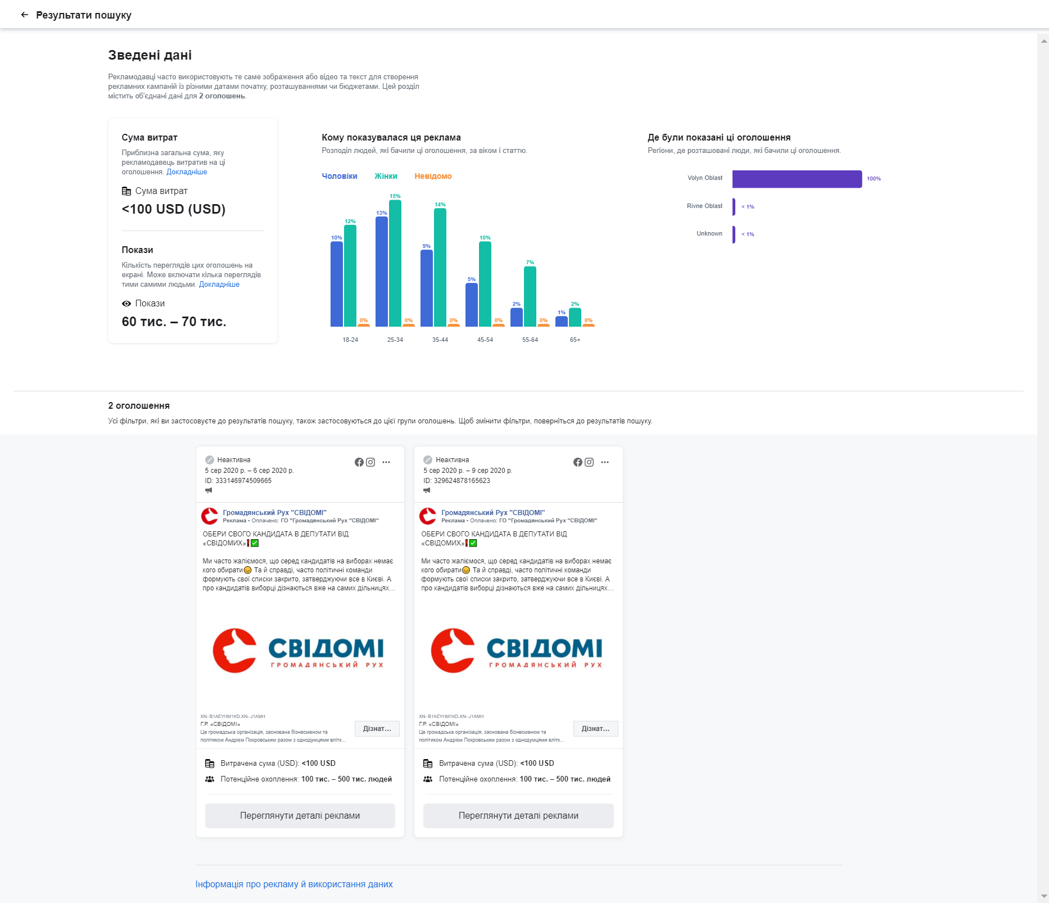Open Інформація про рекламу й використання даних
Screen dimensions: 1049x903
[x=294, y=884]
